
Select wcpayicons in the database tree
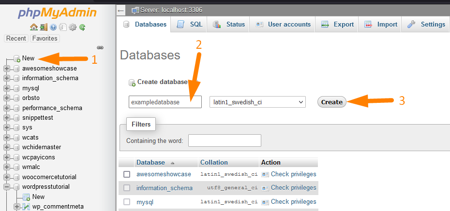38,157
